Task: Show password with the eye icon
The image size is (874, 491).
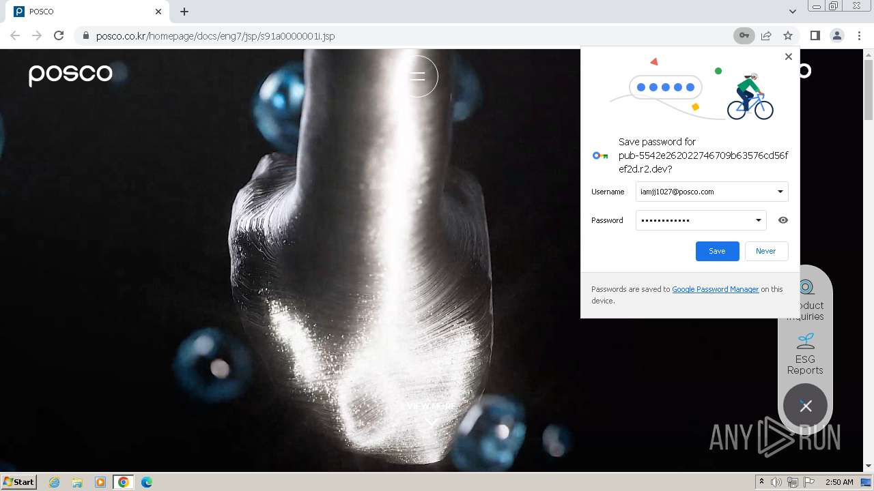Action: coord(783,220)
